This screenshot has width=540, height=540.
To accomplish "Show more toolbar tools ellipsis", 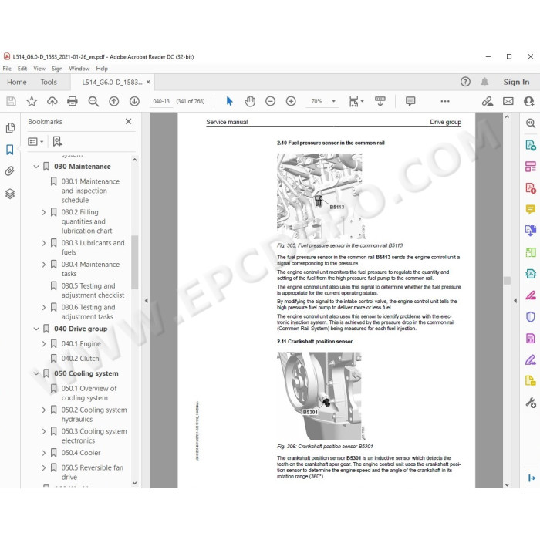I will tap(445, 101).
